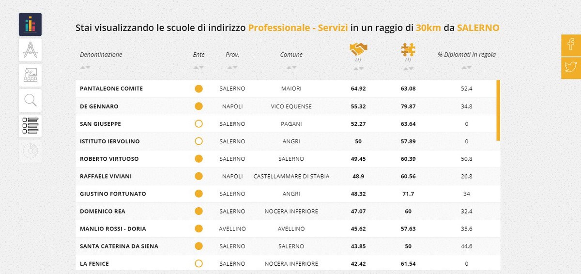Screen dimensions: 581x274
Task: Open the colored bar chart sidebar icon
Action: pyautogui.click(x=30, y=25)
